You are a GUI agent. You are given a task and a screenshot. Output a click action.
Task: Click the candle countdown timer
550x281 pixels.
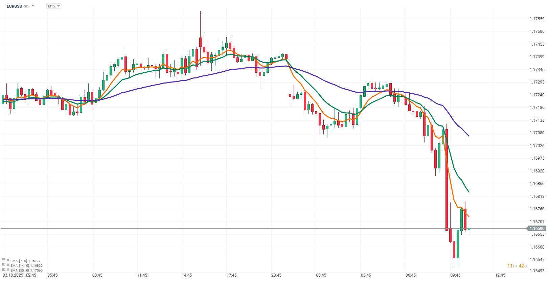coord(517,266)
